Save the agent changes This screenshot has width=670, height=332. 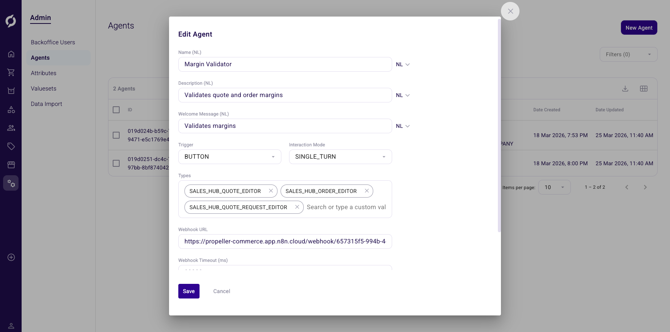pyautogui.click(x=189, y=291)
